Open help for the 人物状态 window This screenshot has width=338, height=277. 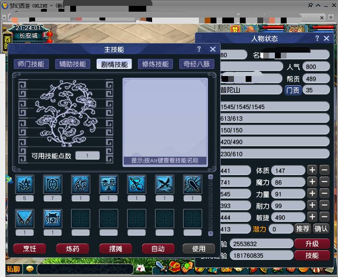click(317, 38)
